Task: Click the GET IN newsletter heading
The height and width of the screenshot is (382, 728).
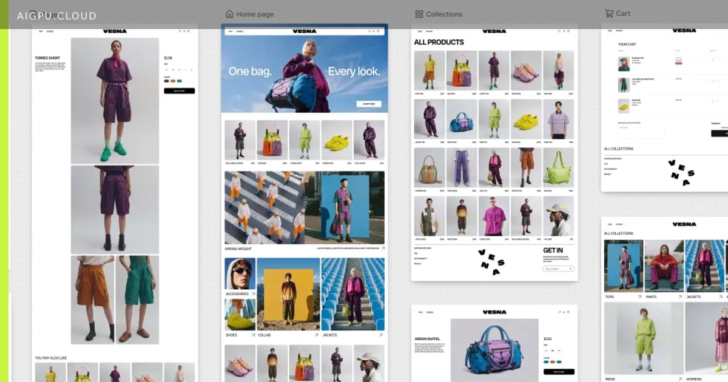Action: coord(553,250)
